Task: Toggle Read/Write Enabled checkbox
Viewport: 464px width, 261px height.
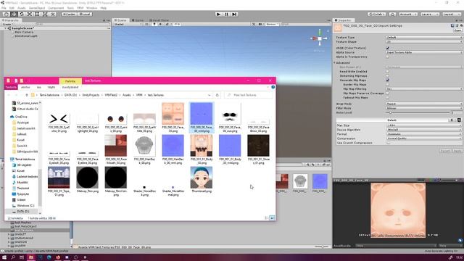Action: point(388,71)
